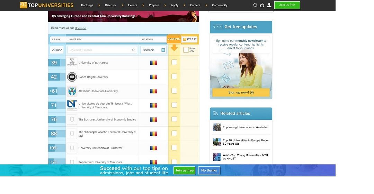This screenshot has height=194, width=374.
Task: Click the West University of Timisoara UVT logo
Action: [72, 105]
